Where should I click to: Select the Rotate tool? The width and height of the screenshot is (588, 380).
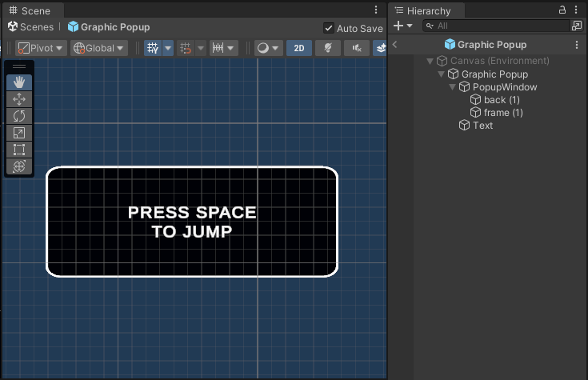(19, 116)
